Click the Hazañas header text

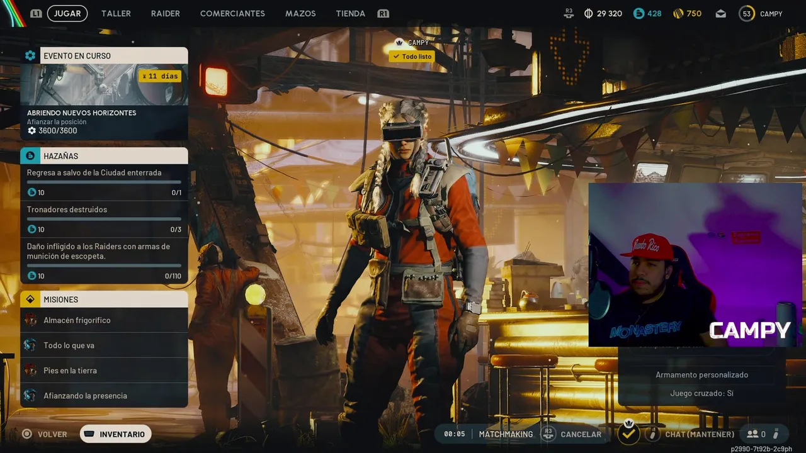(60, 155)
